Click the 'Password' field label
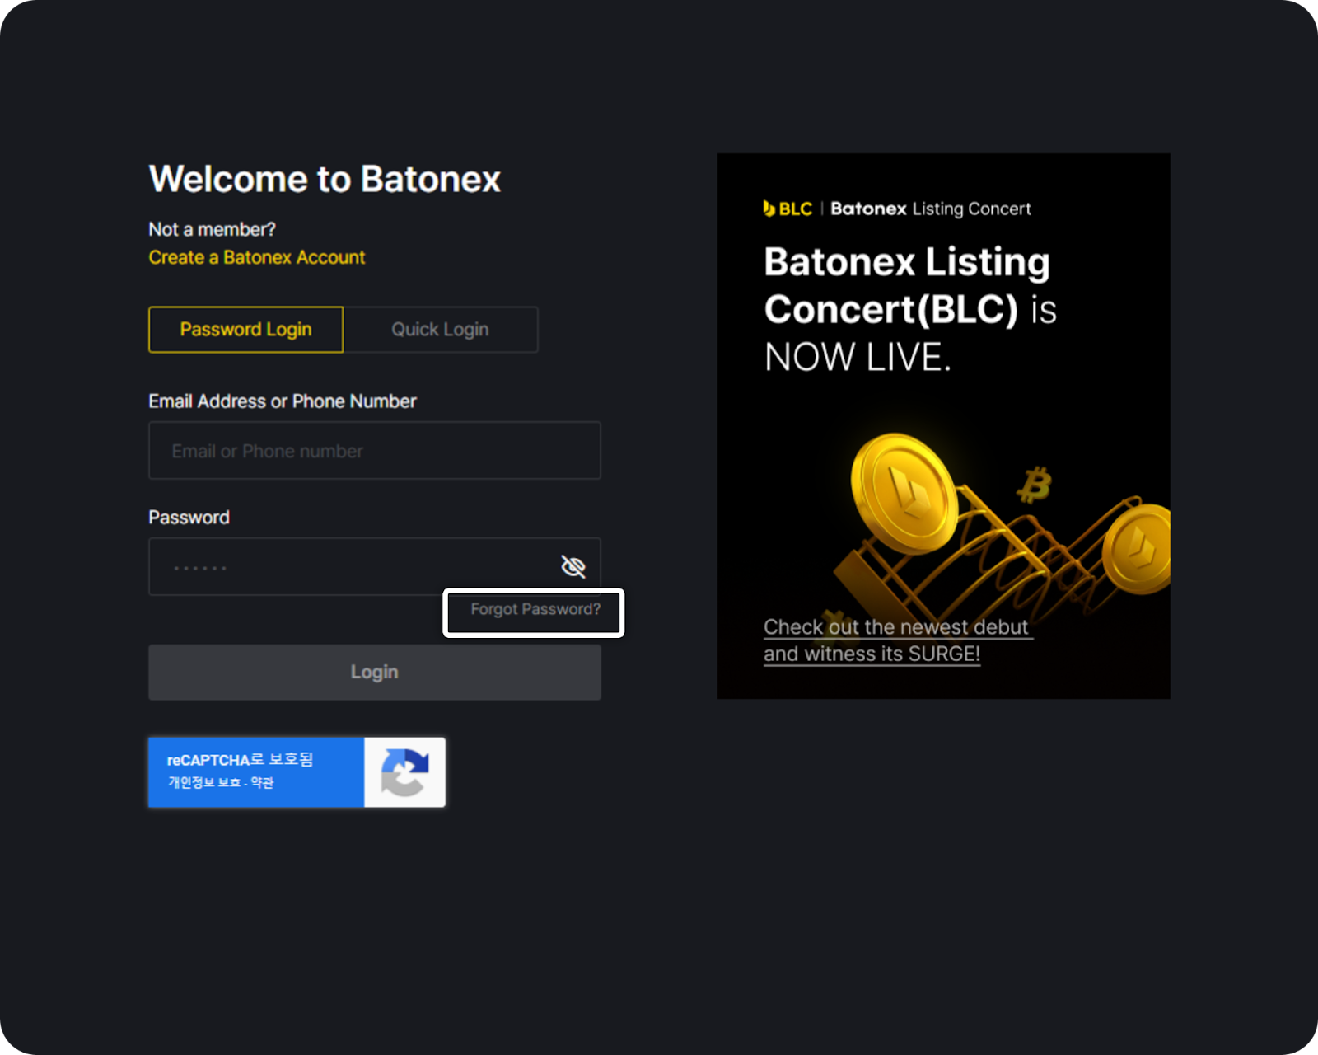Viewport: 1318px width, 1055px height. (189, 518)
